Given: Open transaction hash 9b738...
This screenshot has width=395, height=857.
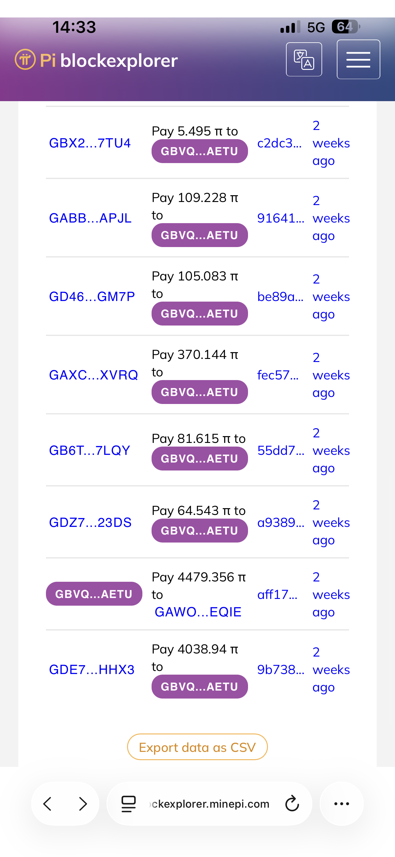Looking at the screenshot, I should pyautogui.click(x=280, y=669).
